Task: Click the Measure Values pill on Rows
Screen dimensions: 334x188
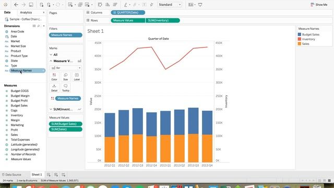Action: coord(128,20)
